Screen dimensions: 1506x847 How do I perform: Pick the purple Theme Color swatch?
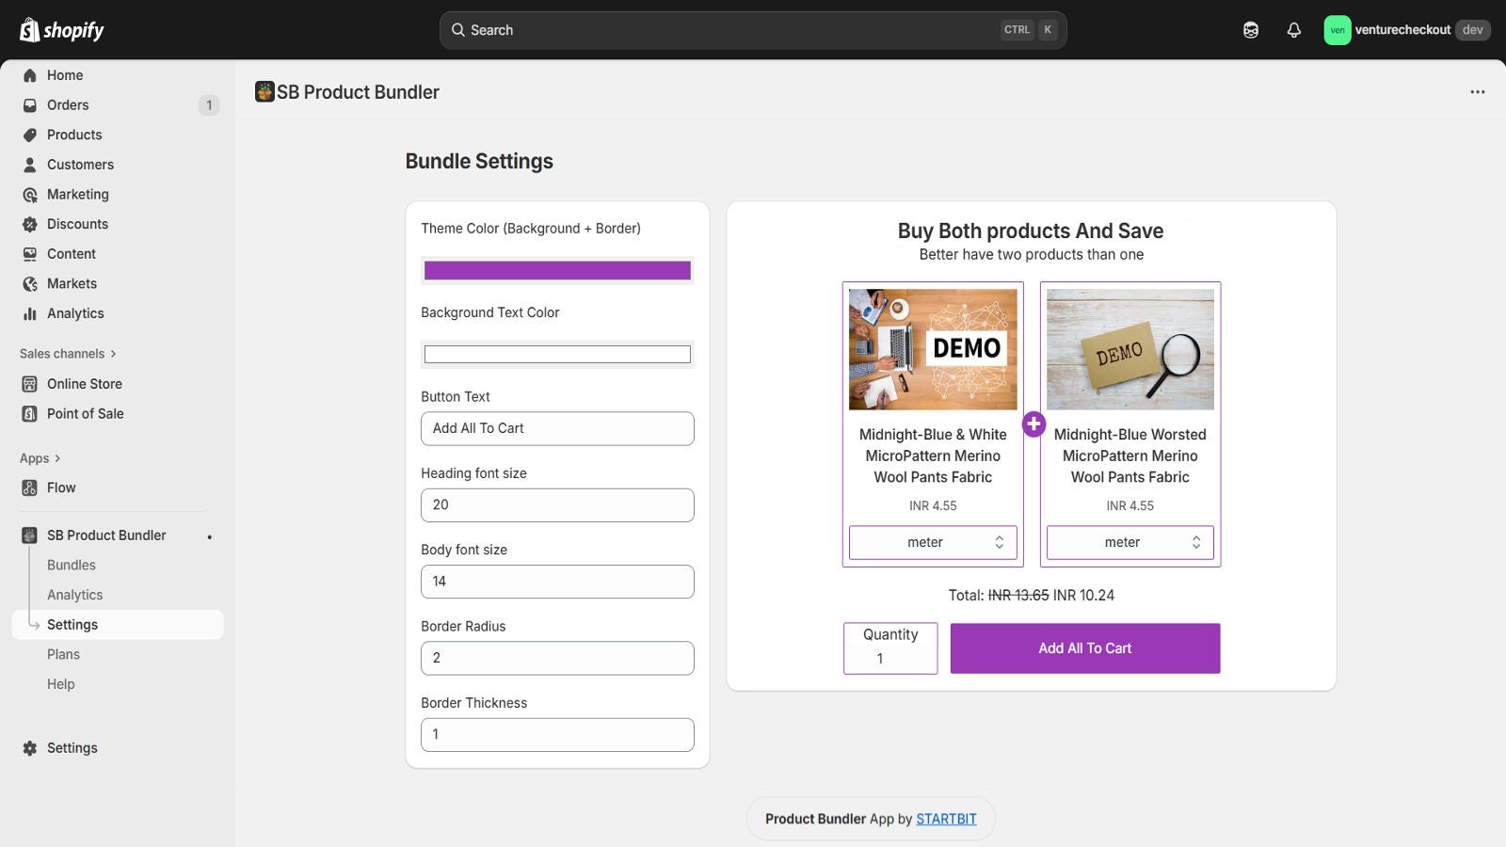(x=557, y=271)
